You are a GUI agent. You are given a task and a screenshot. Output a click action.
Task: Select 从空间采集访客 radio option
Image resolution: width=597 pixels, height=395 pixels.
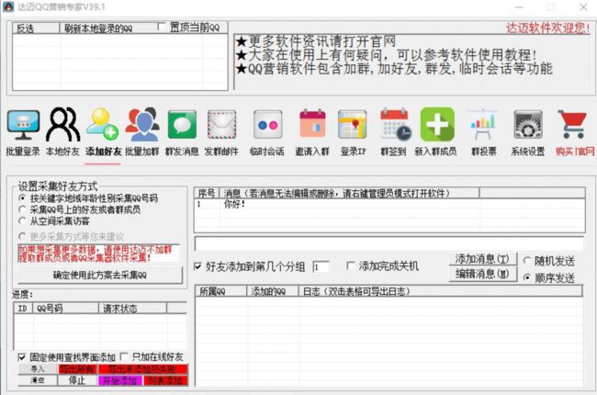[22, 220]
